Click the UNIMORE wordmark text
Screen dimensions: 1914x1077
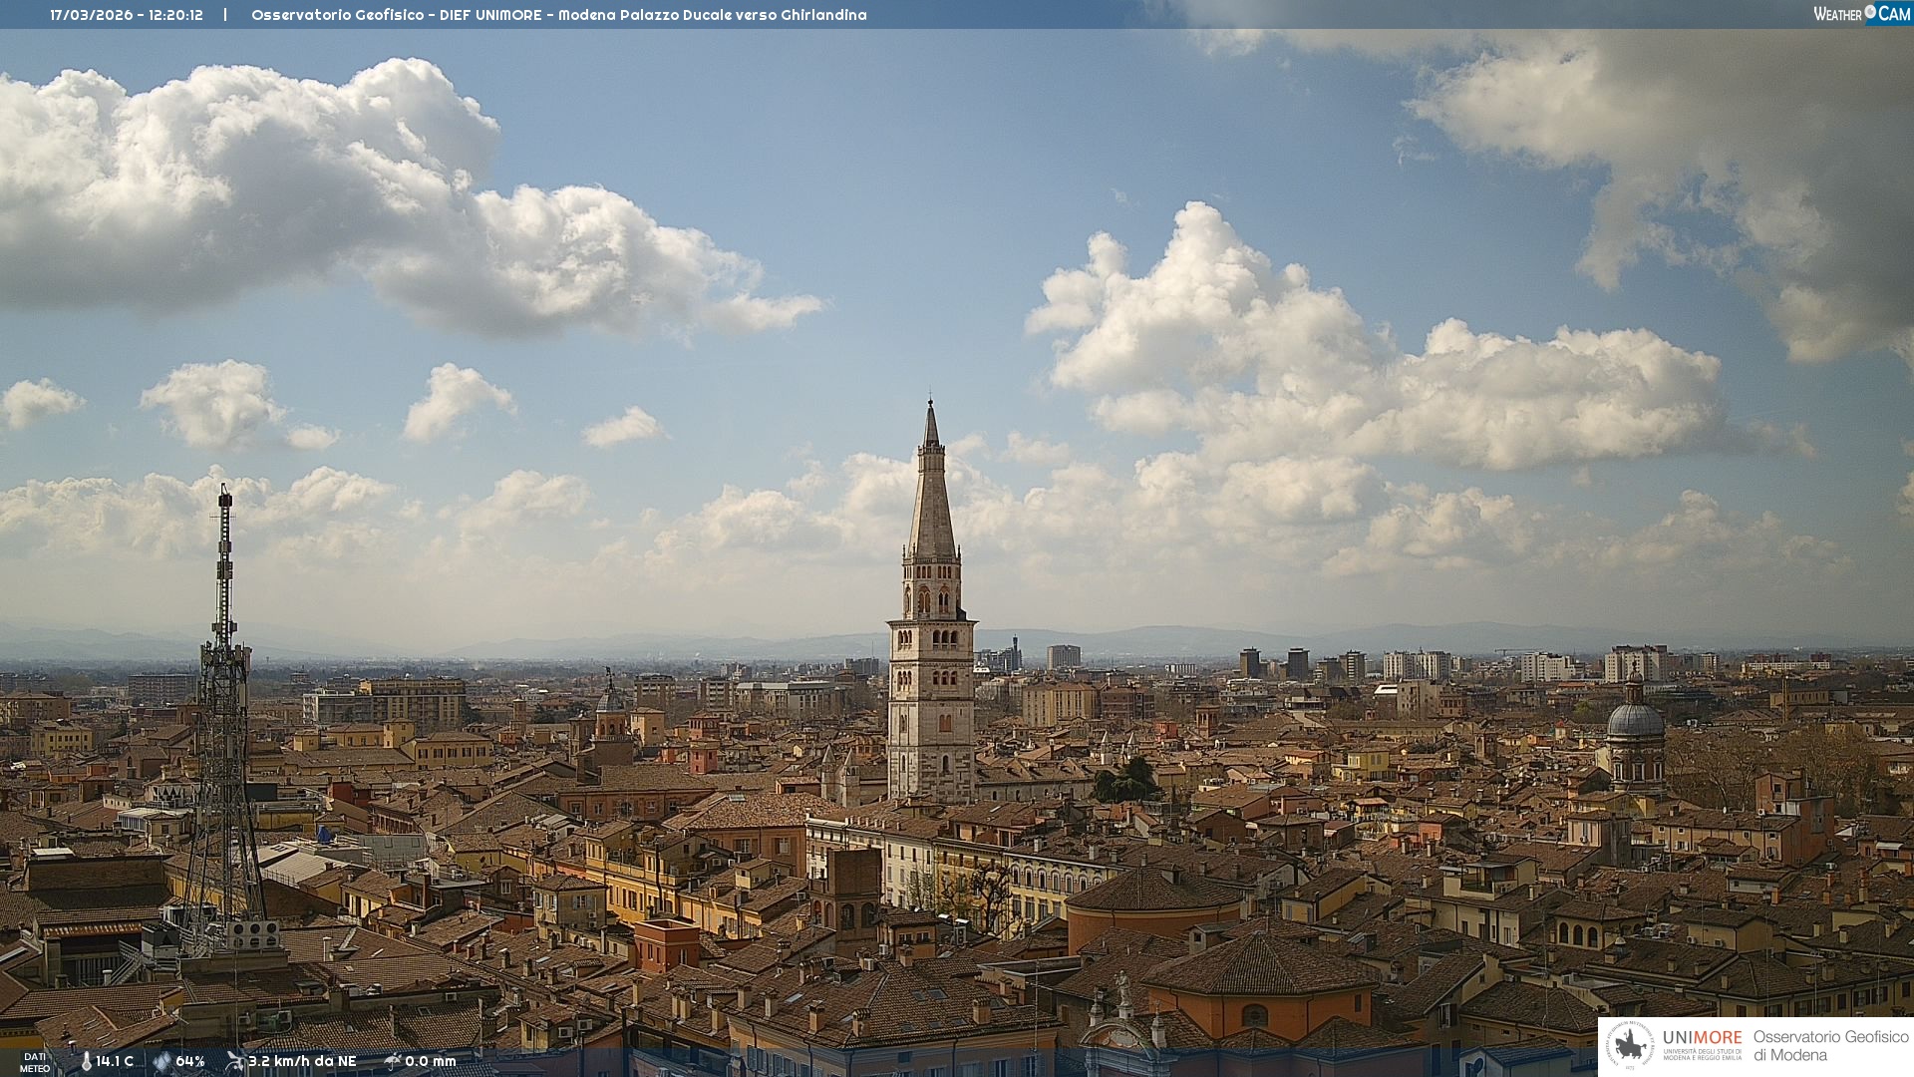pyautogui.click(x=1702, y=1037)
